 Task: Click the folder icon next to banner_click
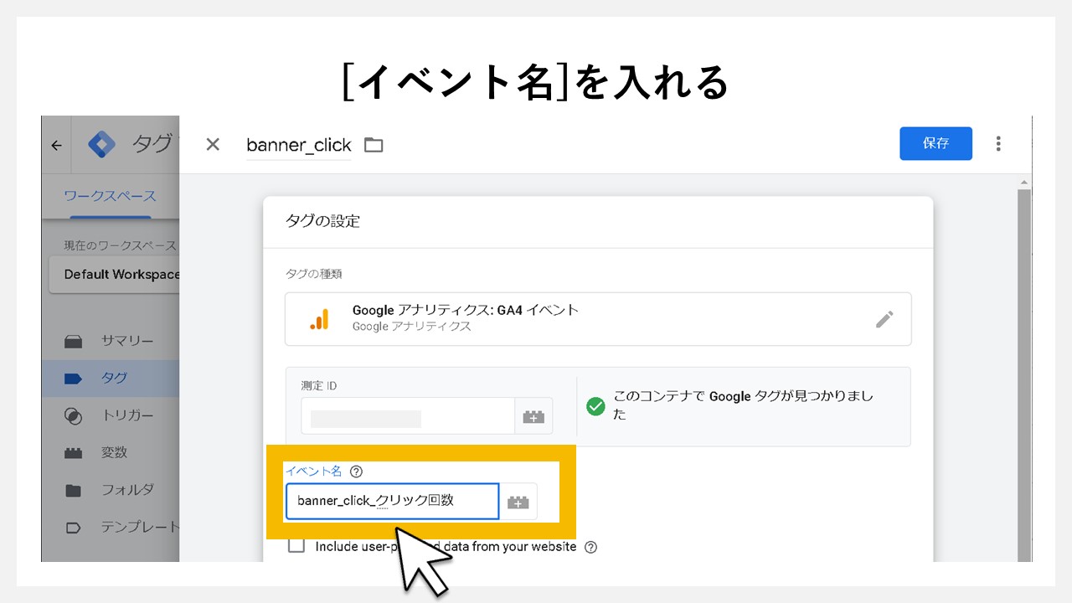coord(373,144)
